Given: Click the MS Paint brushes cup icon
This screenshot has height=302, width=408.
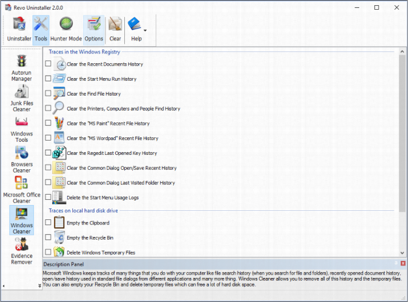Looking at the screenshot, I should pyautogui.click(x=59, y=123).
